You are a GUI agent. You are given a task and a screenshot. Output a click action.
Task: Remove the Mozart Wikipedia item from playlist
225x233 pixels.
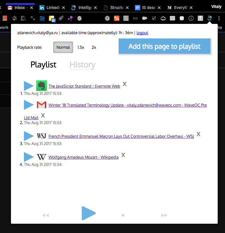tap(123, 155)
